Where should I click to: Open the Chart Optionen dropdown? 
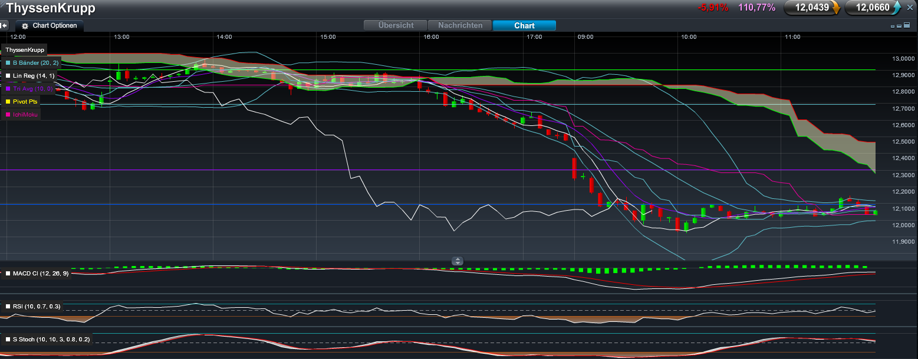(x=54, y=26)
